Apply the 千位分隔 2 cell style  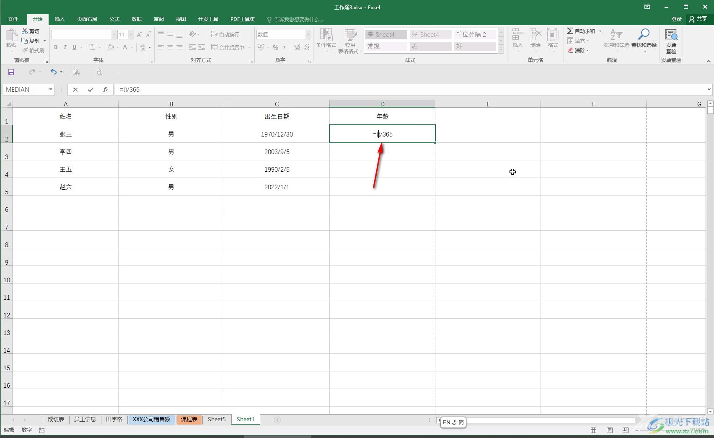click(x=475, y=35)
